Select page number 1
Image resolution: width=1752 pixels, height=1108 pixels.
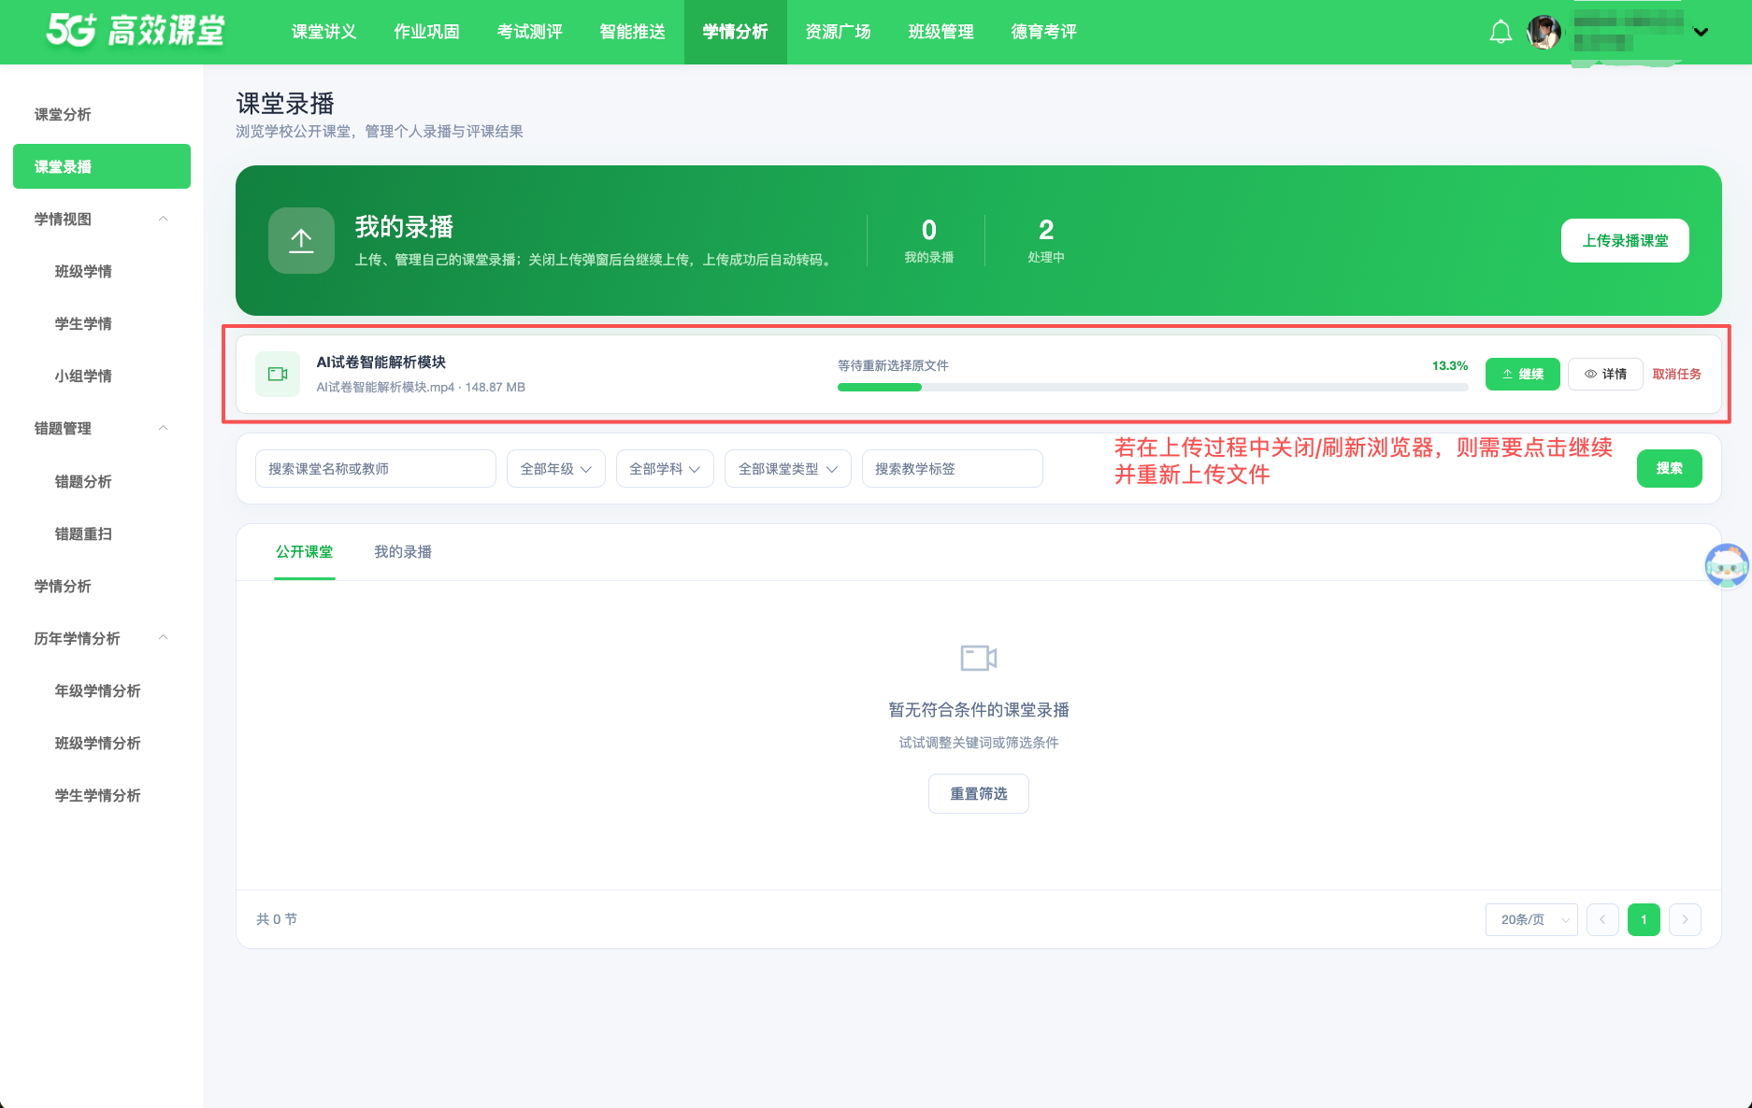[1644, 919]
